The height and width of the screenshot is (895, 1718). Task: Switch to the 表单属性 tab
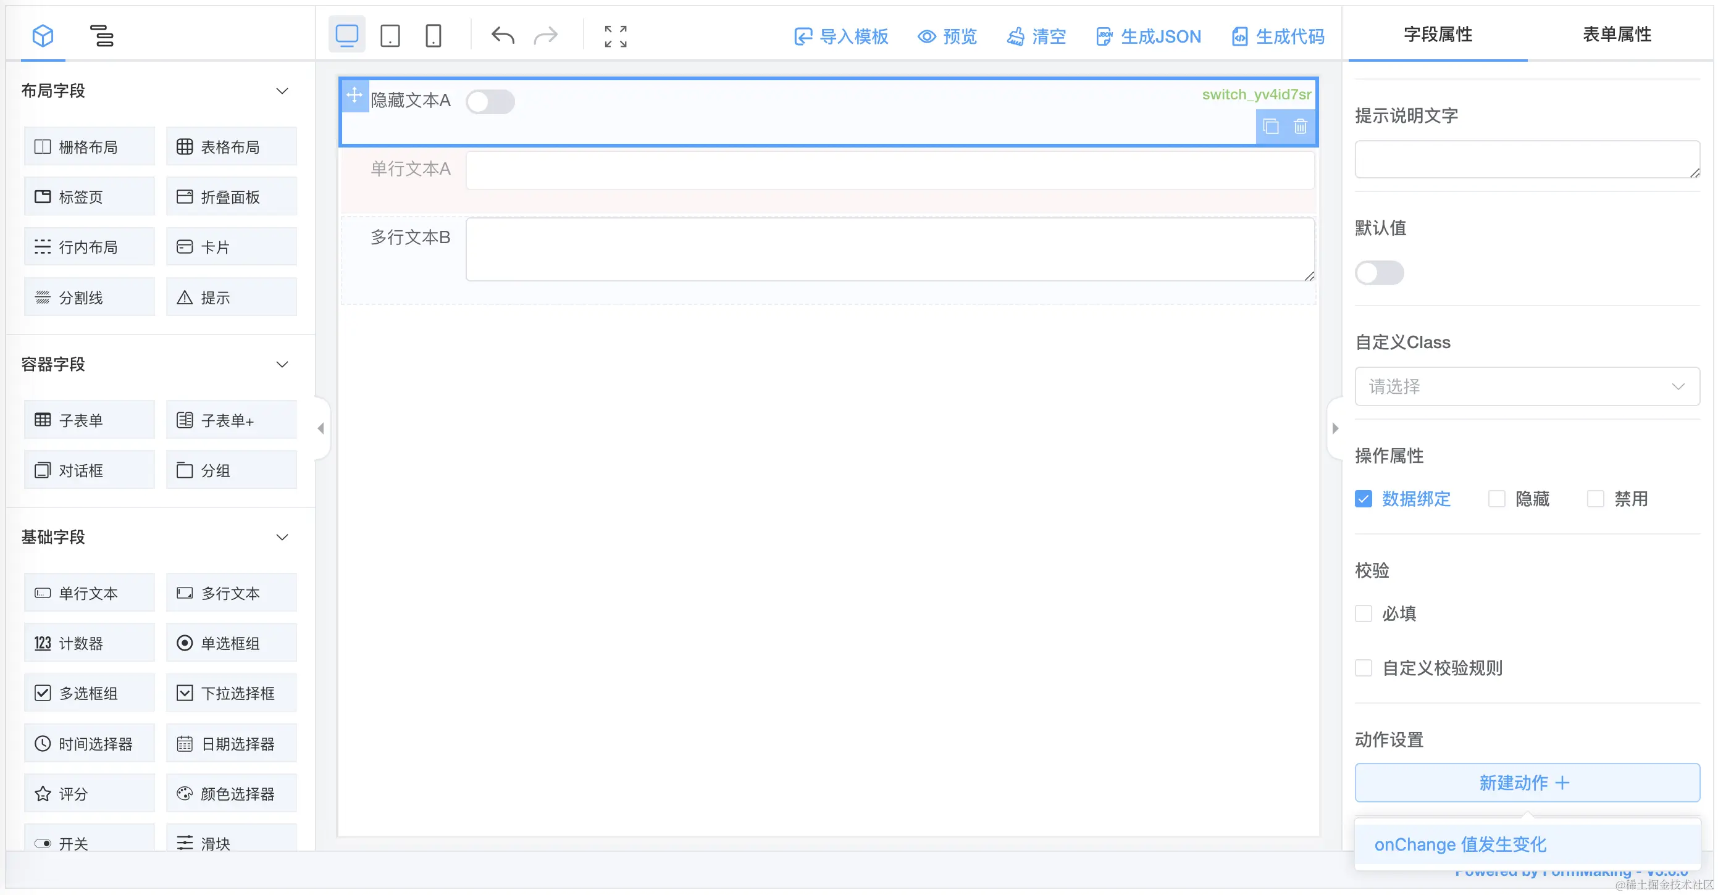pyautogui.click(x=1617, y=35)
